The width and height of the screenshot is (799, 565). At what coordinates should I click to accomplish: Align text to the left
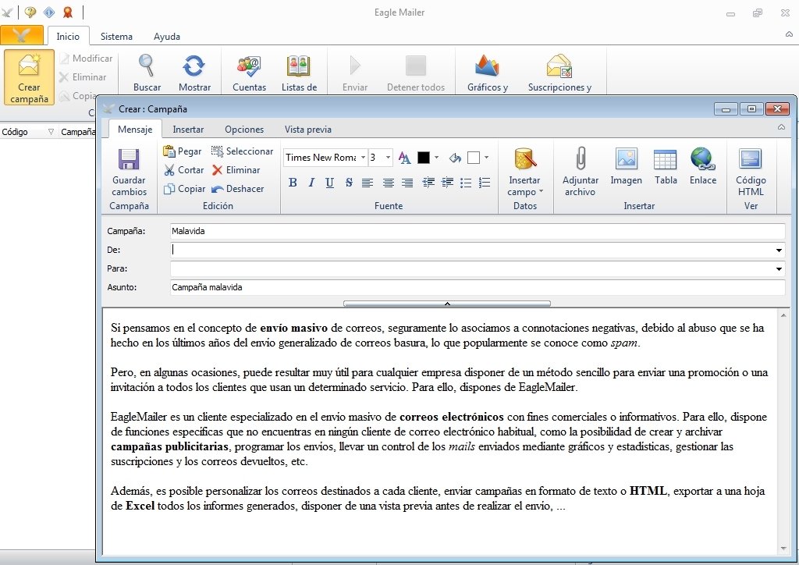pos(368,183)
